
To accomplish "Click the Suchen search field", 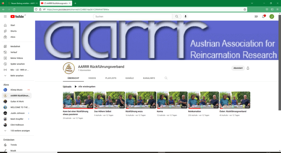I will (x=133, y=16).
